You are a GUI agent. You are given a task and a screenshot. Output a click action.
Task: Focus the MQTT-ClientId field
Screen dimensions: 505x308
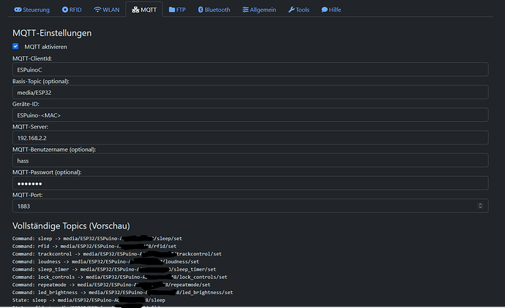coord(250,69)
